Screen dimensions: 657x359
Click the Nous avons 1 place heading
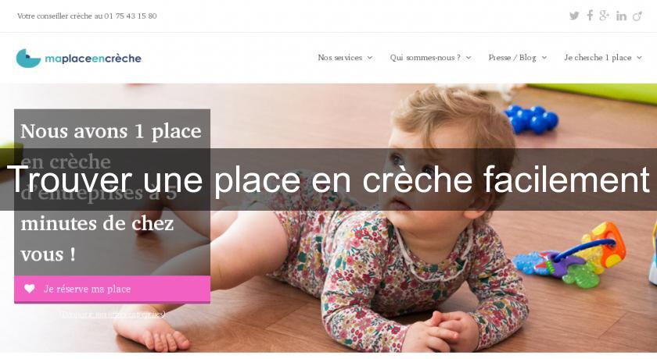point(111,131)
